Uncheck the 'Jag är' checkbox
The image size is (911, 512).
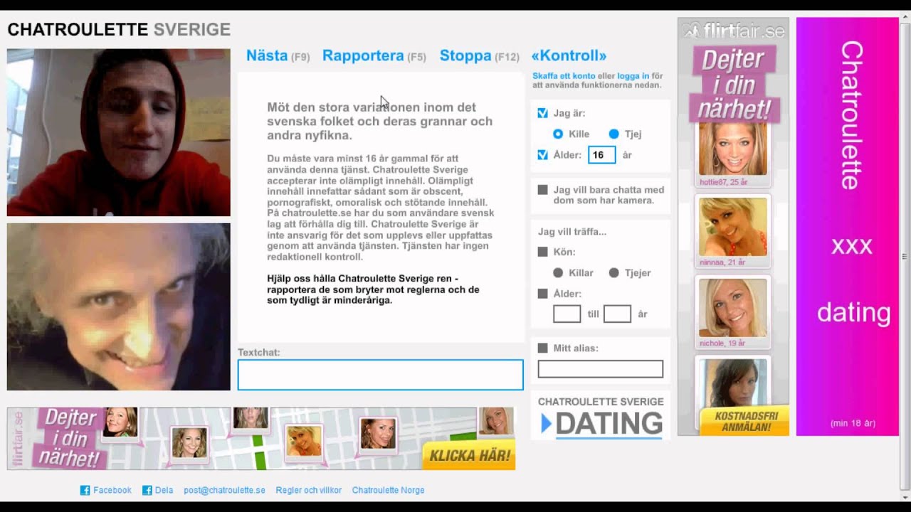click(x=543, y=113)
